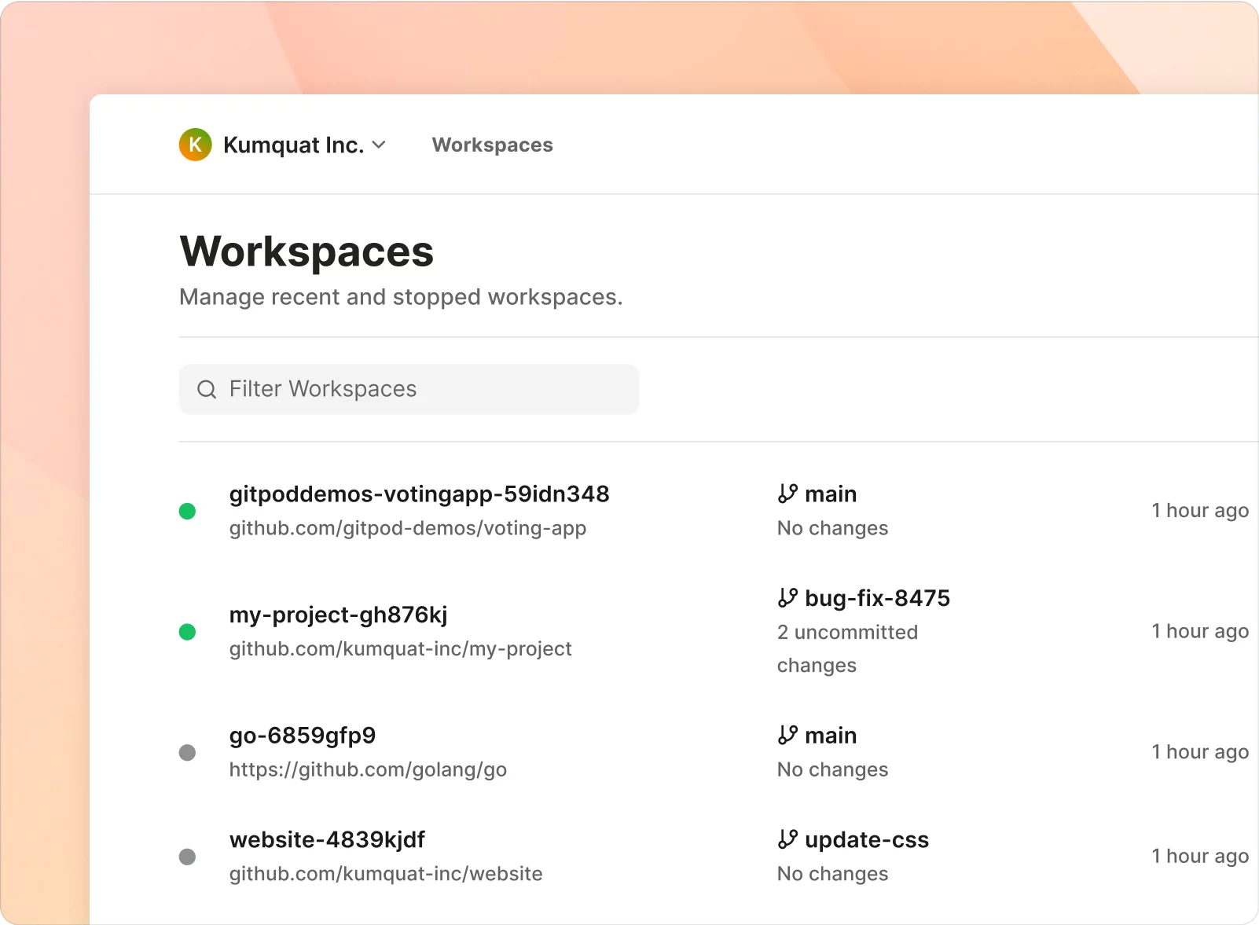This screenshot has width=1259, height=925.
Task: Click branch icon next to update-css
Action: pos(787,839)
